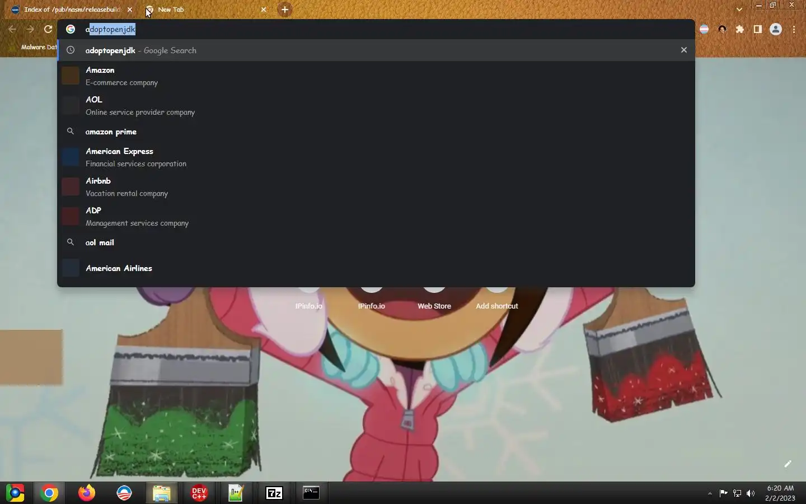
Task: Open the Obama-logo app on the taskbar
Action: tap(124, 493)
